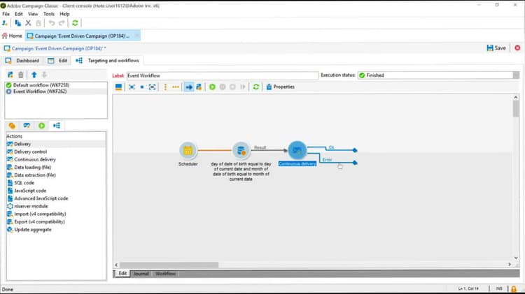This screenshot has height=294, width=525.
Task: Click the Cut icon in the main toolbar
Action: [28, 23]
